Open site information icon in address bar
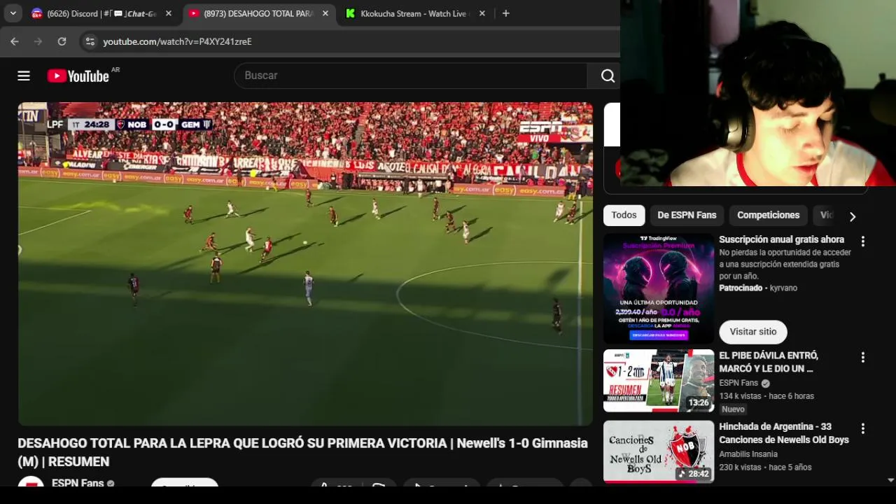 click(90, 41)
